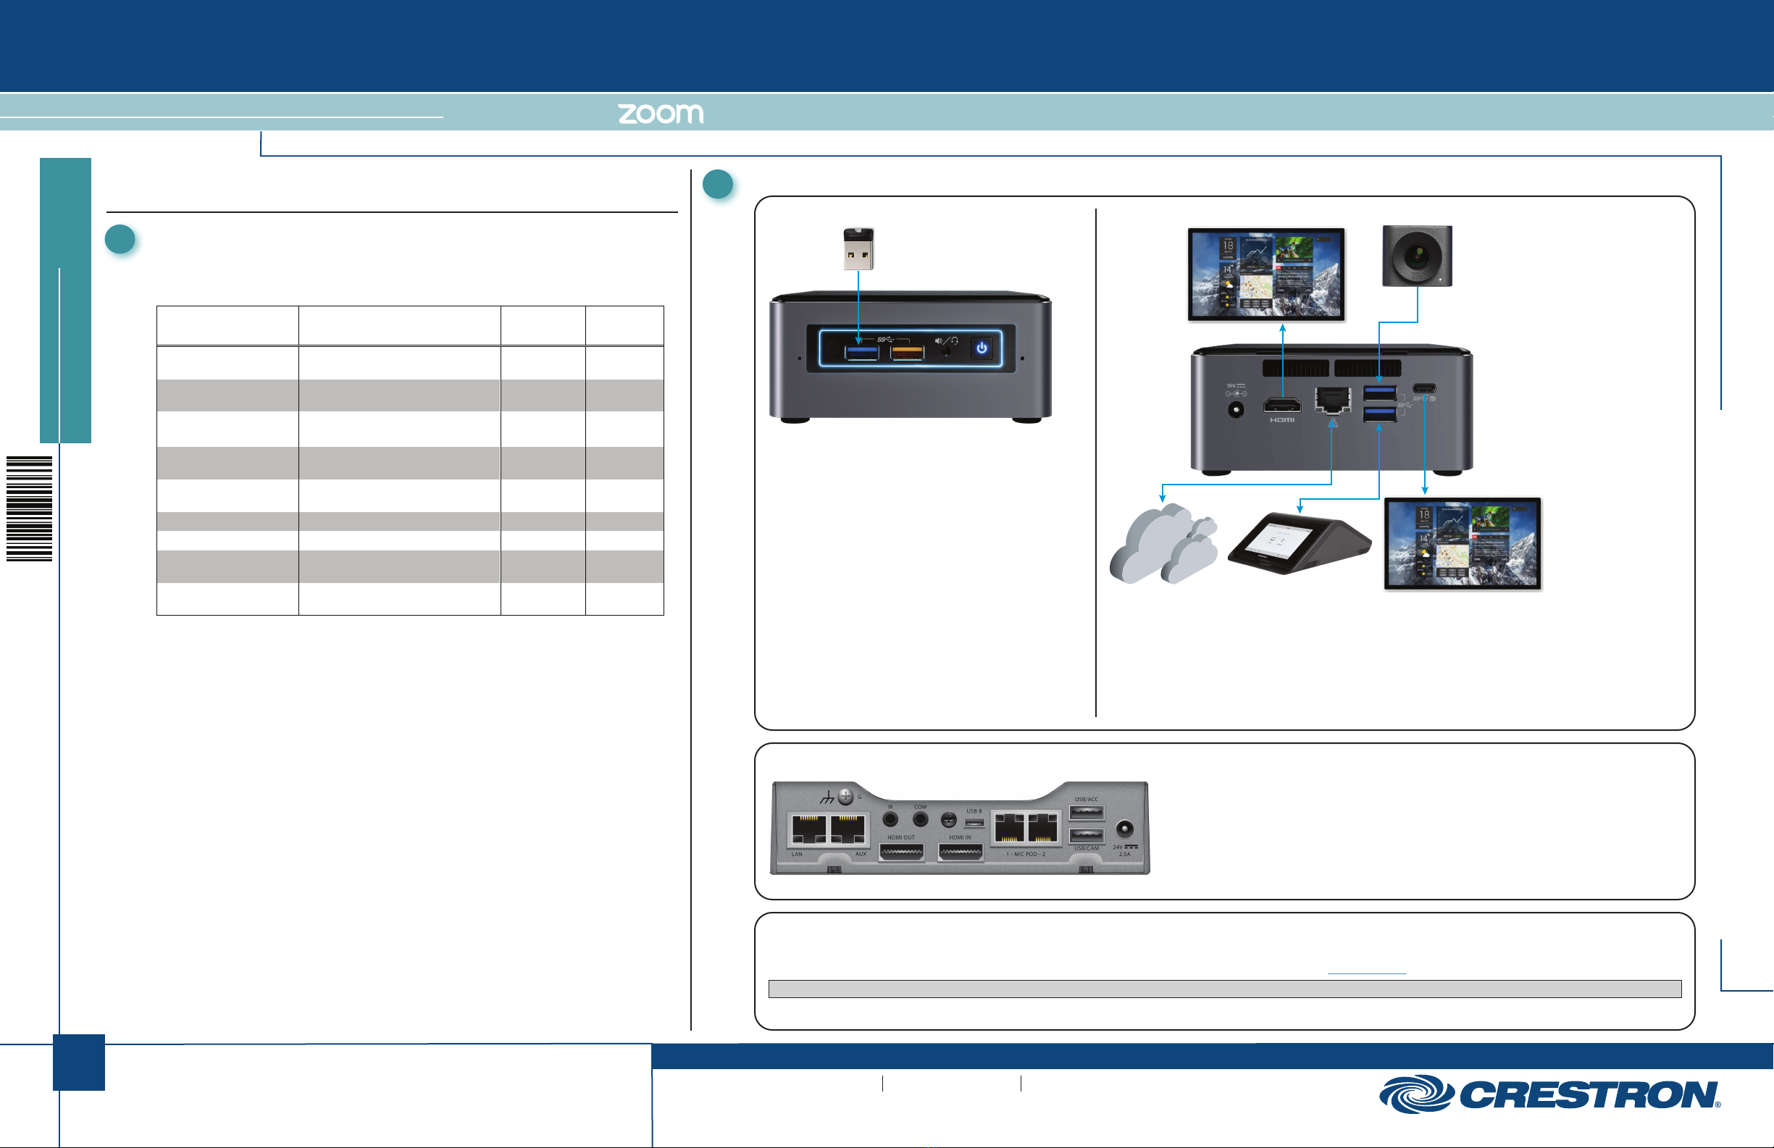Click the glowing blue power button

(982, 348)
